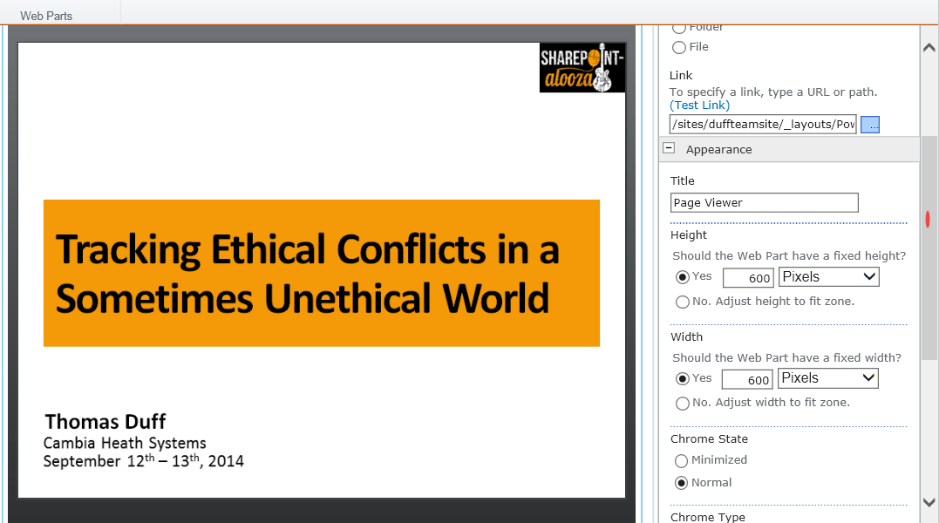Collapse the Appearance section
This screenshot has width=939, height=523.
click(x=669, y=149)
